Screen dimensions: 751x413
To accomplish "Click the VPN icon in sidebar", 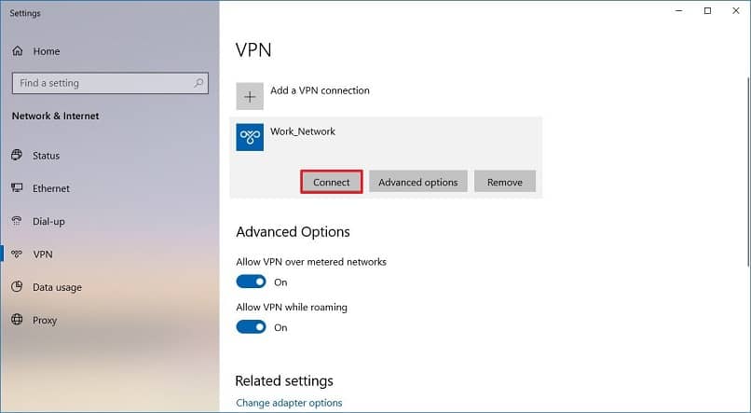I will click(18, 254).
